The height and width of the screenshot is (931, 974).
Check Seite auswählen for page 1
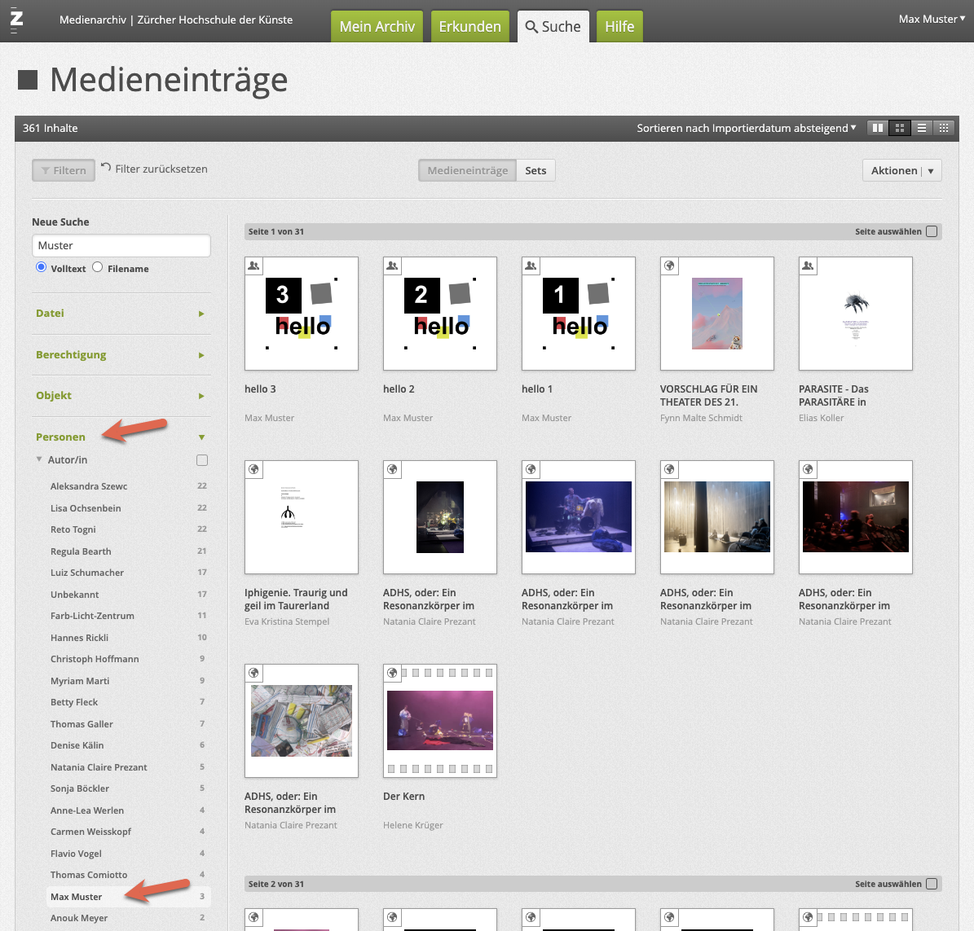point(932,231)
